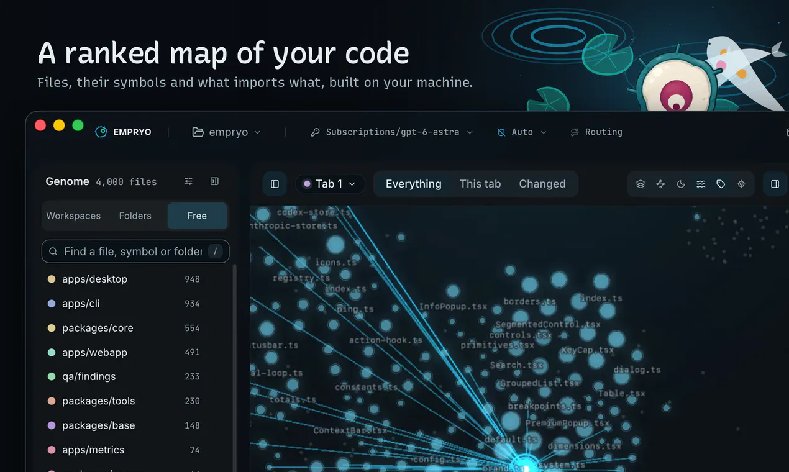Open the Routing button label
Viewport: 789px width, 472px height.
tap(603, 132)
